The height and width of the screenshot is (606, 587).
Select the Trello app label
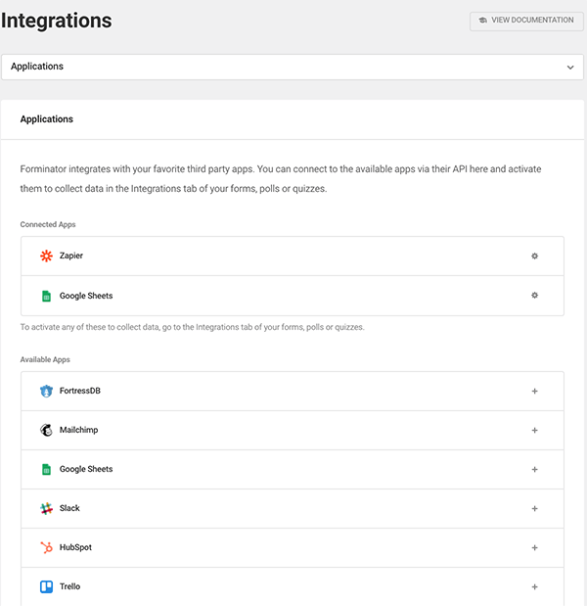(69, 586)
